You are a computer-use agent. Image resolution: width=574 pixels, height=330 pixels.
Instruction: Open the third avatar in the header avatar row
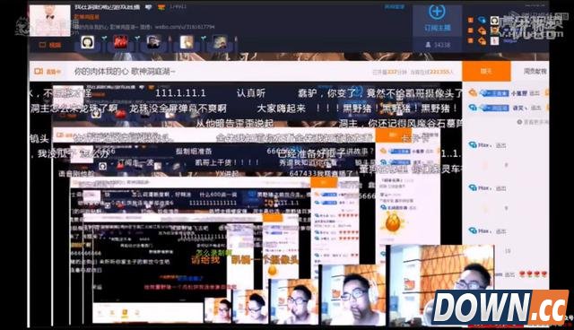153,42
